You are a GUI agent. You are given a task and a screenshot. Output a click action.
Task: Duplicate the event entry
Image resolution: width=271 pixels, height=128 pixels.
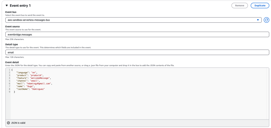(260, 6)
